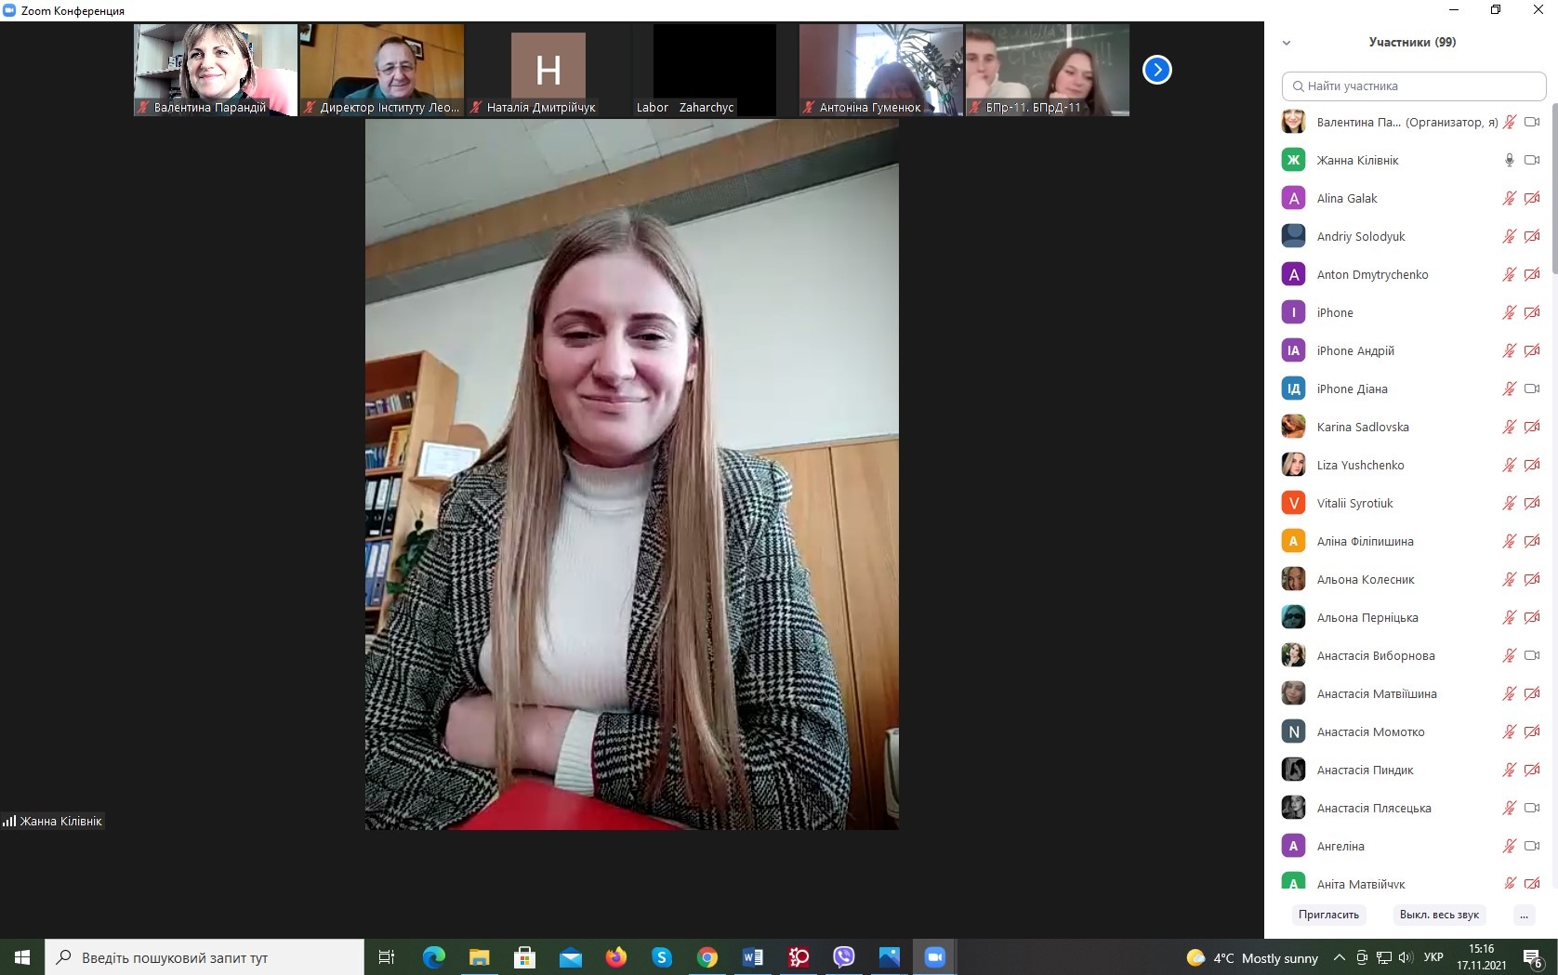Screen dimensions: 1558x975
Task: Select Labor Zaharchyc black video tile
Action: point(714,70)
